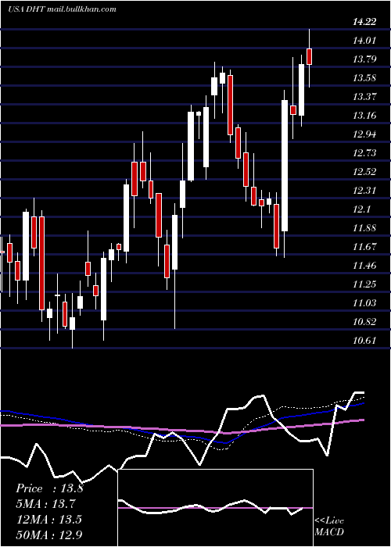
Task: Click the 10.82 price axis label
Action: tap(364, 322)
